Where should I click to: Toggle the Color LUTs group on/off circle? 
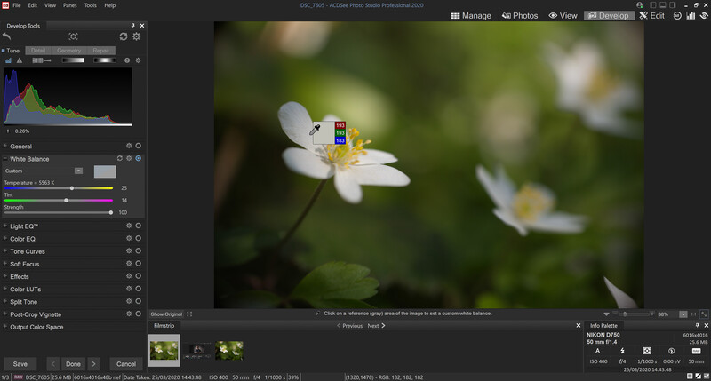[139, 289]
